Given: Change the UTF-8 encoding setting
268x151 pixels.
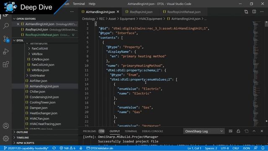Looking at the screenshot, I should pos(225,148).
